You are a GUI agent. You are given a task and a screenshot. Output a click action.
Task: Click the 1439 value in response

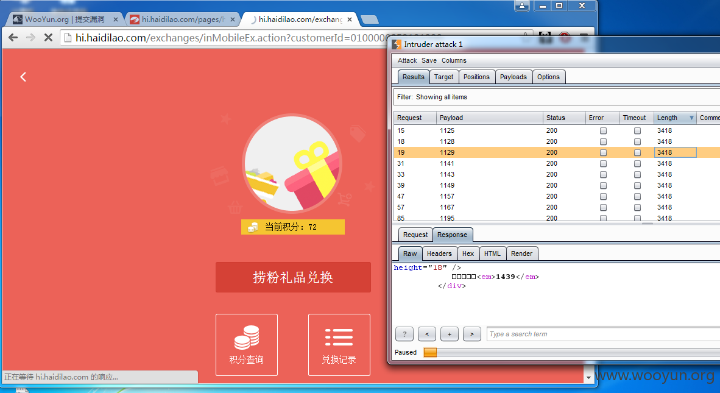point(505,277)
